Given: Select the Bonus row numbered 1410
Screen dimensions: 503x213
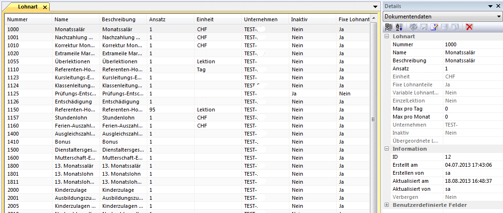Looking at the screenshot, I should coord(62,142).
